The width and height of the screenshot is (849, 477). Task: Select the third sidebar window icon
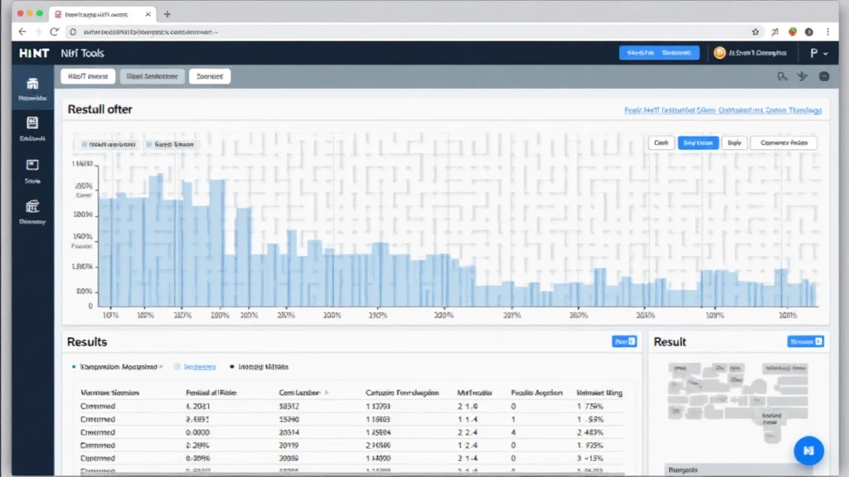coord(32,165)
